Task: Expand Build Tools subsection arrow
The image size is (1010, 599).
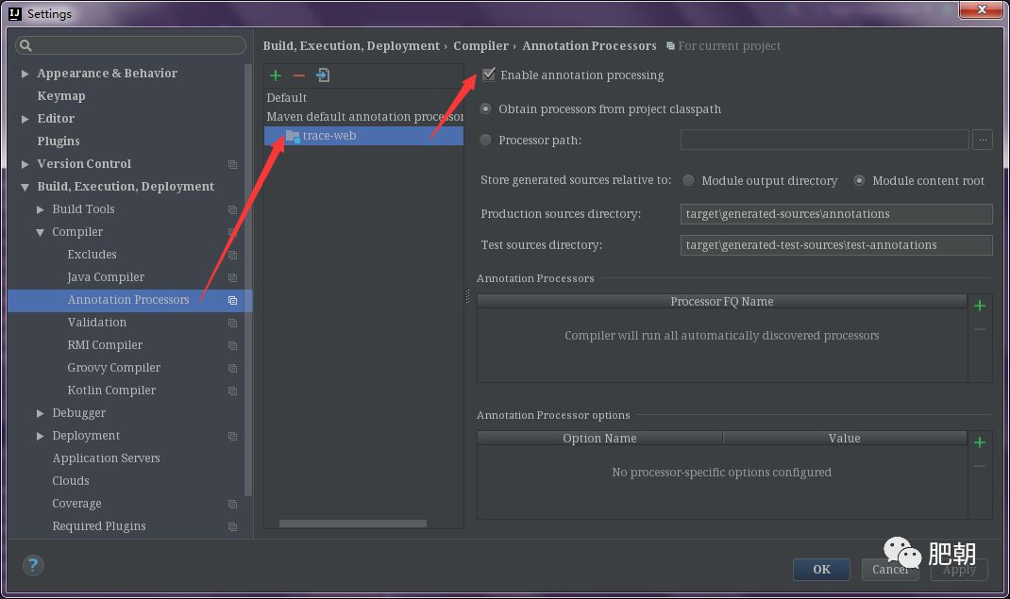Action: pyautogui.click(x=40, y=209)
